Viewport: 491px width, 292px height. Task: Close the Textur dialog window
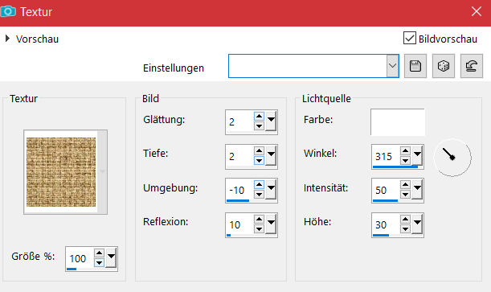[477, 11]
